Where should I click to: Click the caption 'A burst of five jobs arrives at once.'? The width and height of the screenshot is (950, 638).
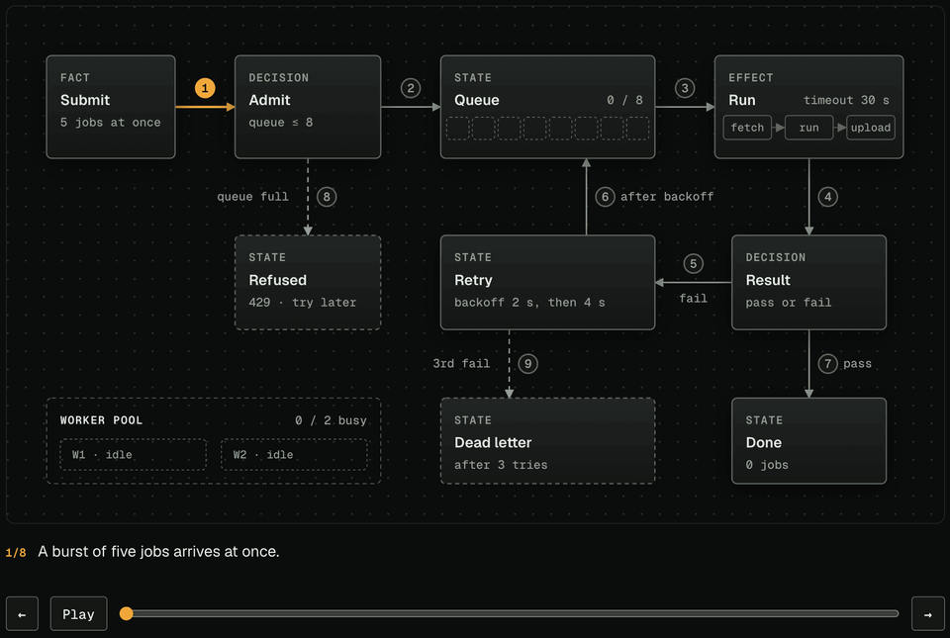pyautogui.click(x=158, y=552)
